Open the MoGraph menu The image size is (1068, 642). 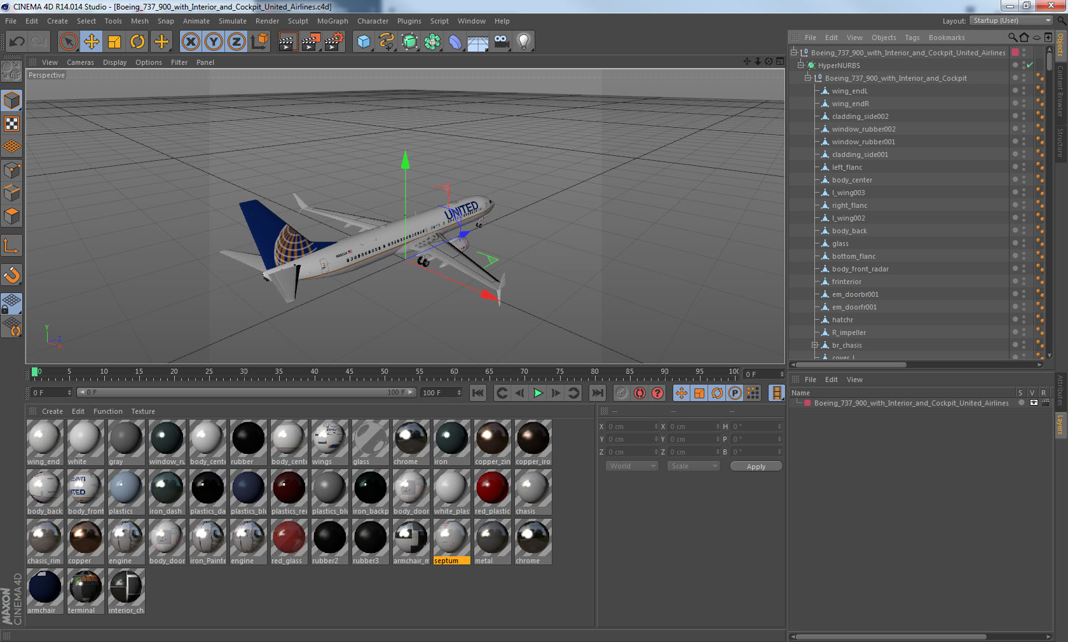(x=332, y=21)
